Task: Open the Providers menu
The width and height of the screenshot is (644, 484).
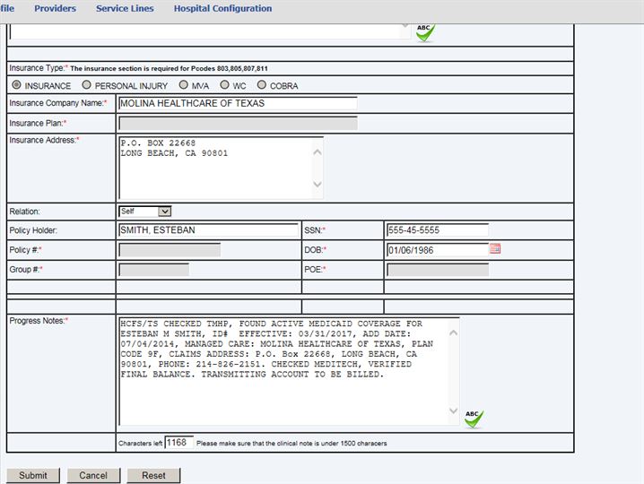Action: [x=55, y=8]
